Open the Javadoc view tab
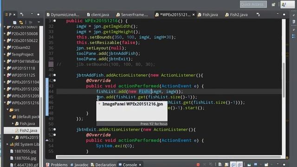The image size is (297, 167). [x=79, y=165]
